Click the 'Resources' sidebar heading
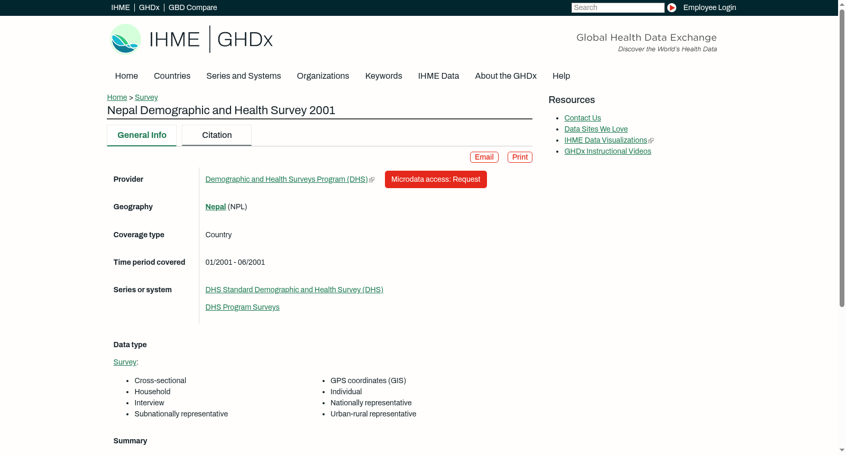This screenshot has height=455, width=846. pyautogui.click(x=572, y=100)
